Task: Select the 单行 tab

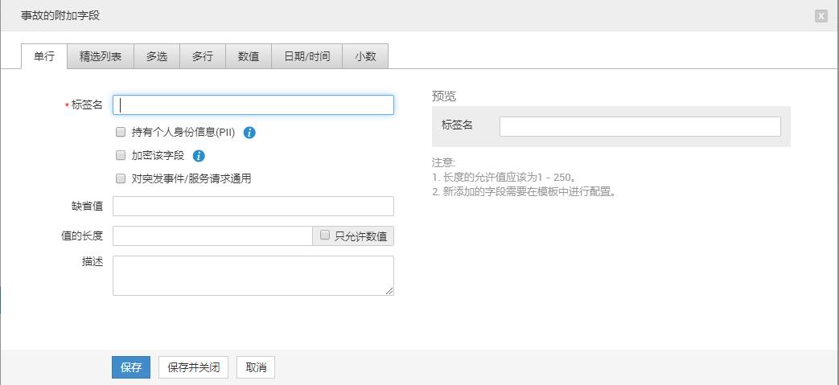Action: coord(44,56)
